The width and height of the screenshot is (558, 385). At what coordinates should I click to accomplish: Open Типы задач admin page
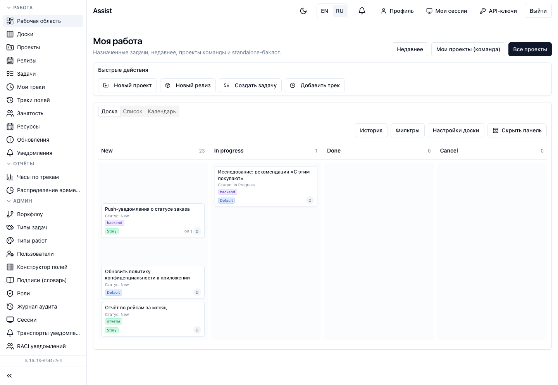point(43,227)
